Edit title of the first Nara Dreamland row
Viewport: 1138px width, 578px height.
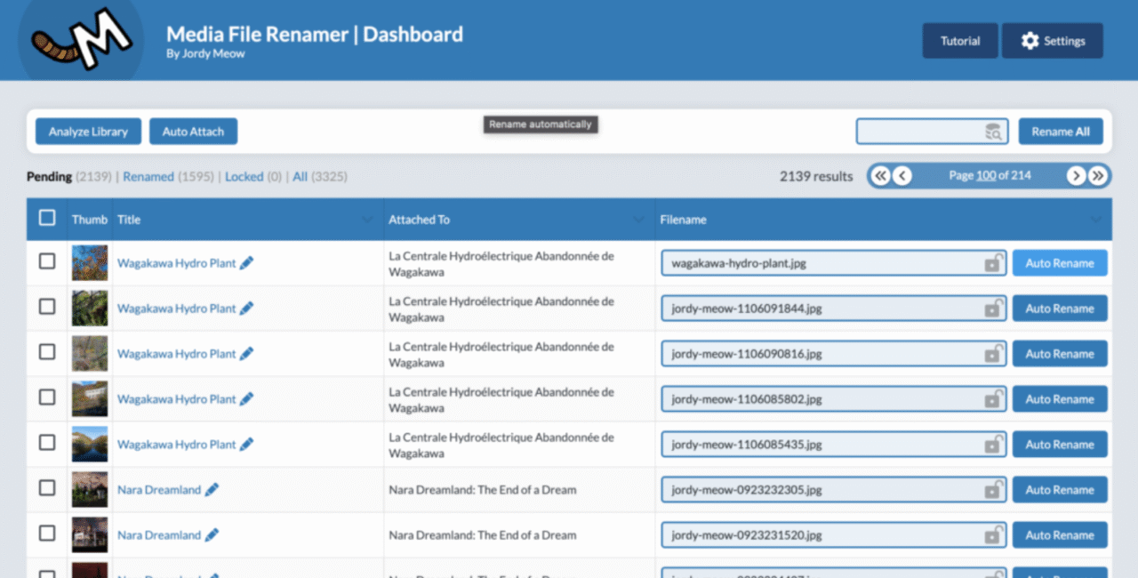pyautogui.click(x=212, y=490)
